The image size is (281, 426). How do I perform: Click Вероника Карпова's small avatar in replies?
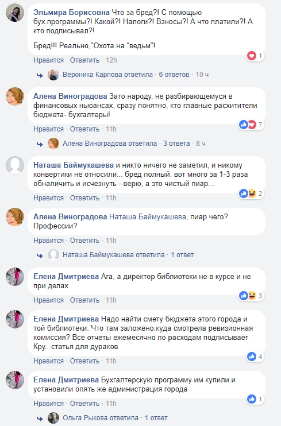[53, 75]
